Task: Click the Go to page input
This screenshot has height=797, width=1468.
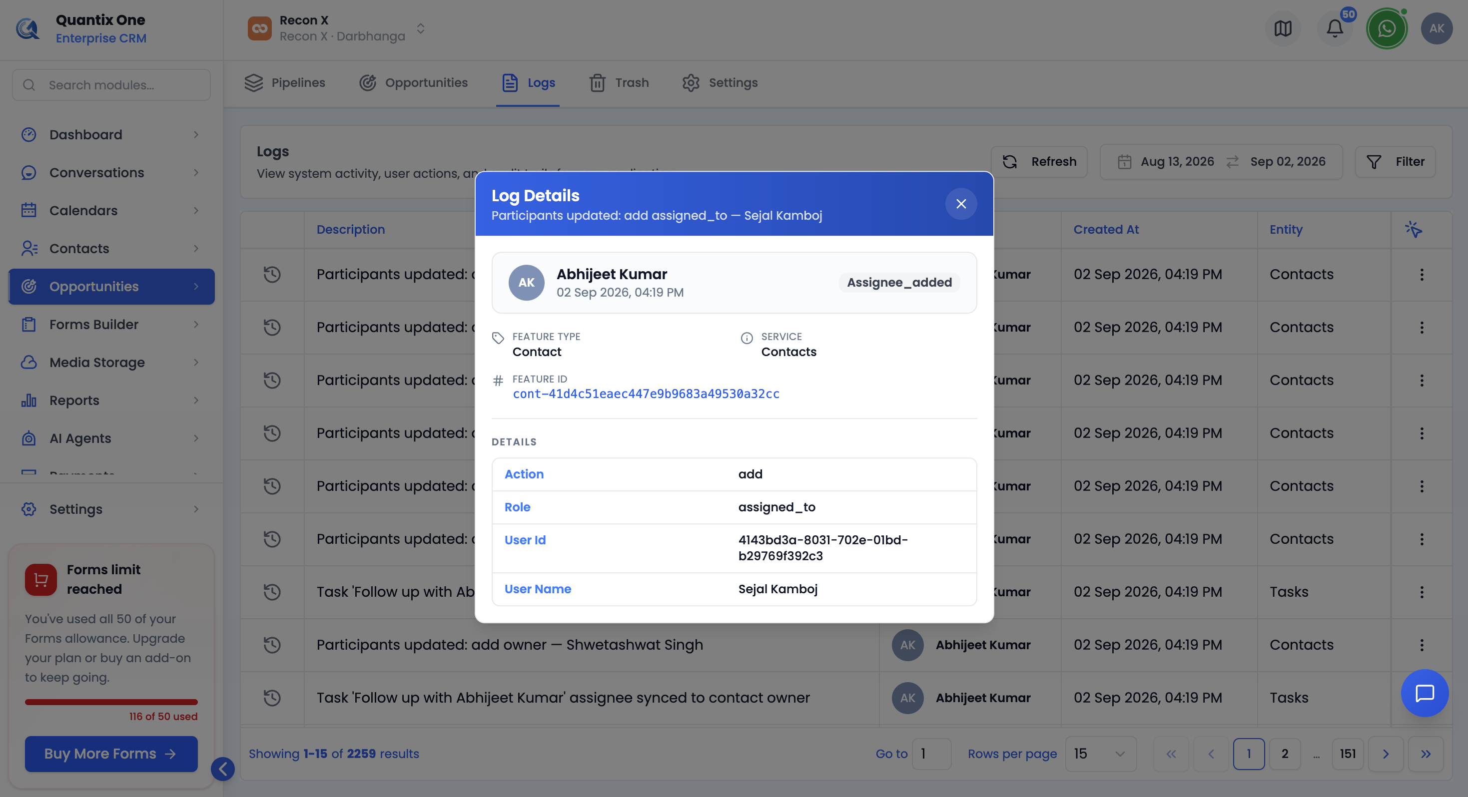Action: click(931, 754)
